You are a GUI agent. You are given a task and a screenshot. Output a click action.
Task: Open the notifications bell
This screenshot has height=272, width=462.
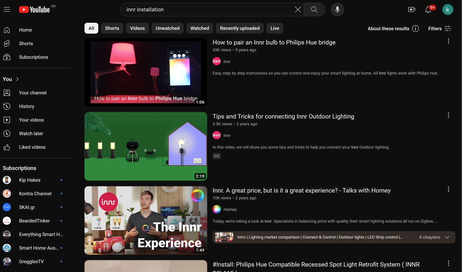coord(428,9)
